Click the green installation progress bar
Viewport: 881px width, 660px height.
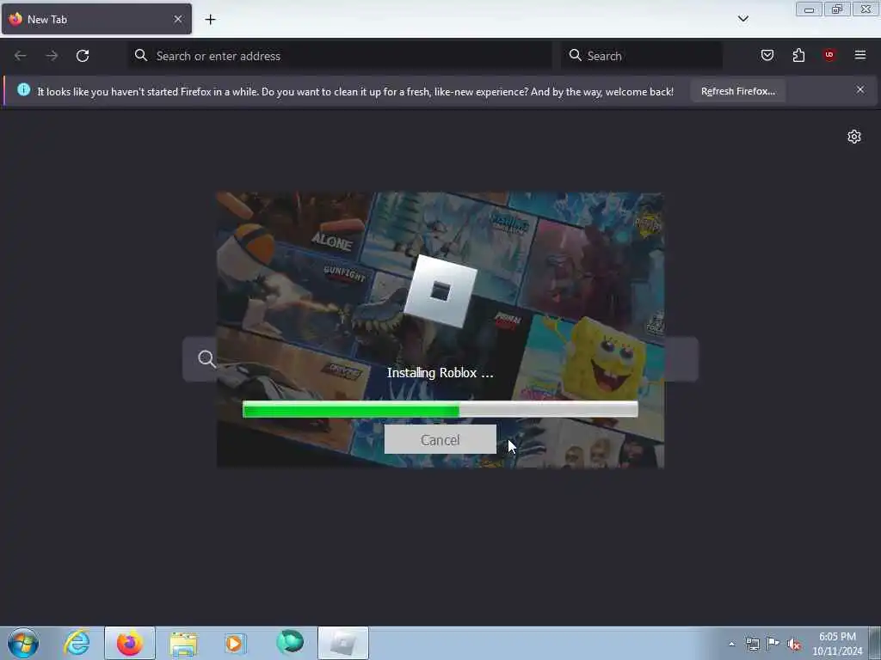click(440, 410)
